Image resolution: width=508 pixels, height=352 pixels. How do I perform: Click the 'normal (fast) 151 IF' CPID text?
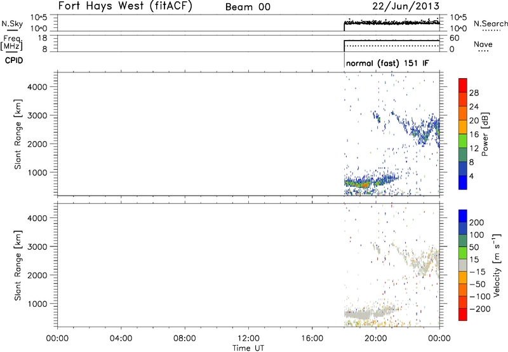387,63
